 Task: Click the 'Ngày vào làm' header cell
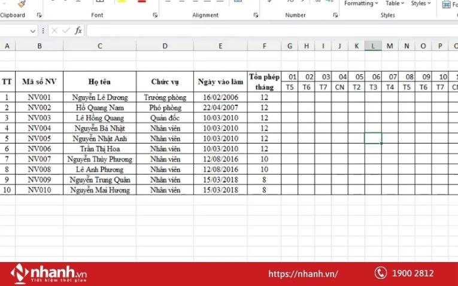(x=220, y=82)
